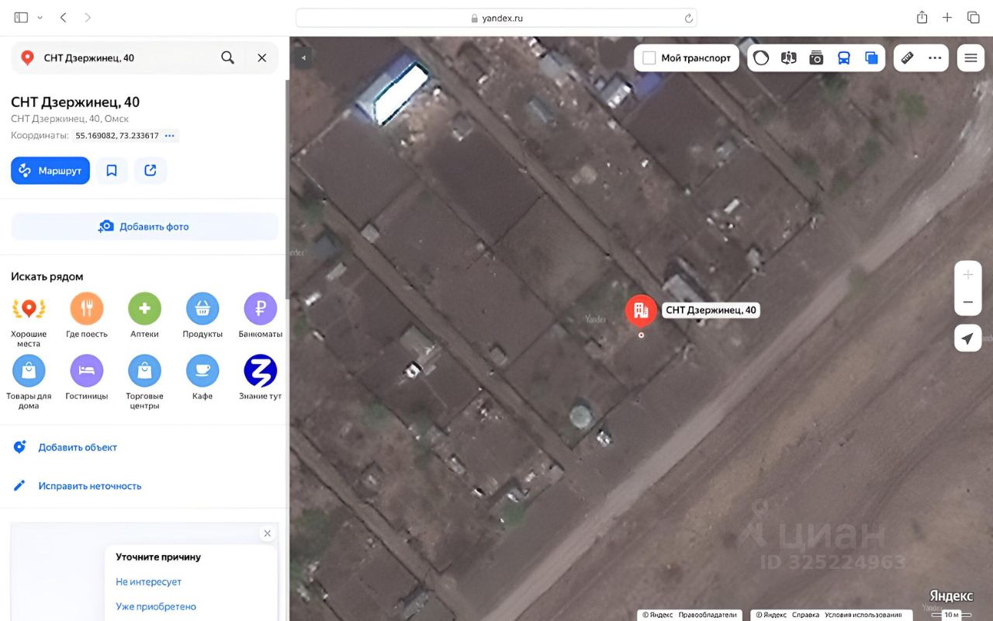Image resolution: width=993 pixels, height=621 pixels.
Task: Open a new browser tab
Action: (947, 17)
